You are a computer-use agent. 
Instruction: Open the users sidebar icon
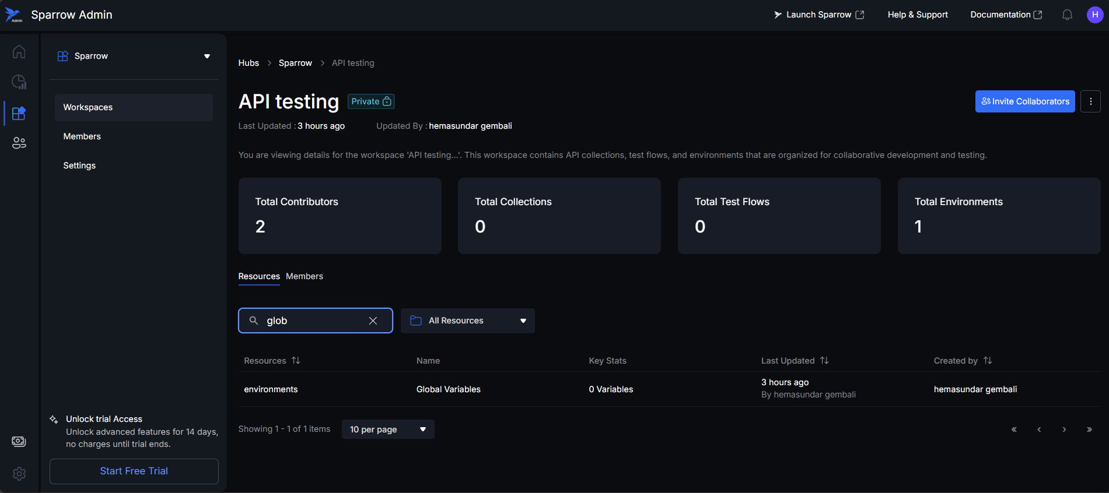pyautogui.click(x=19, y=143)
